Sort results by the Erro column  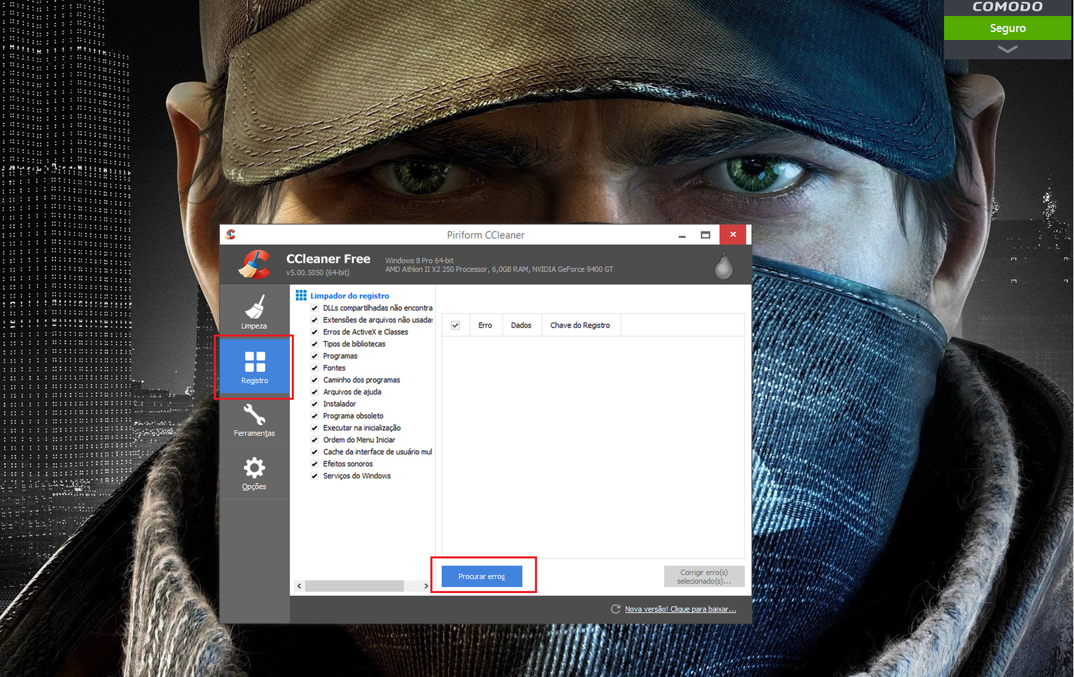pyautogui.click(x=485, y=325)
